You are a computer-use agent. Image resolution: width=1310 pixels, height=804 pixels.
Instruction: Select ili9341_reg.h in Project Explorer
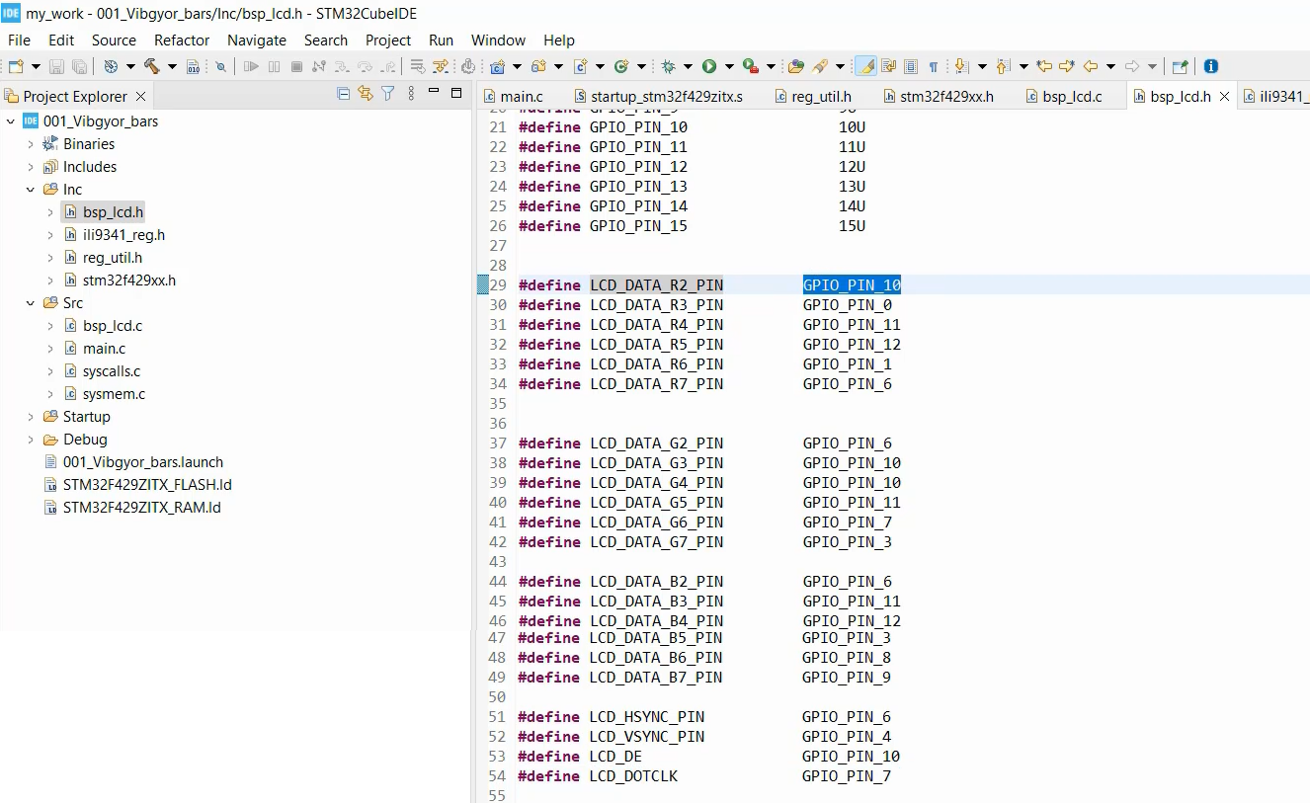123,235
